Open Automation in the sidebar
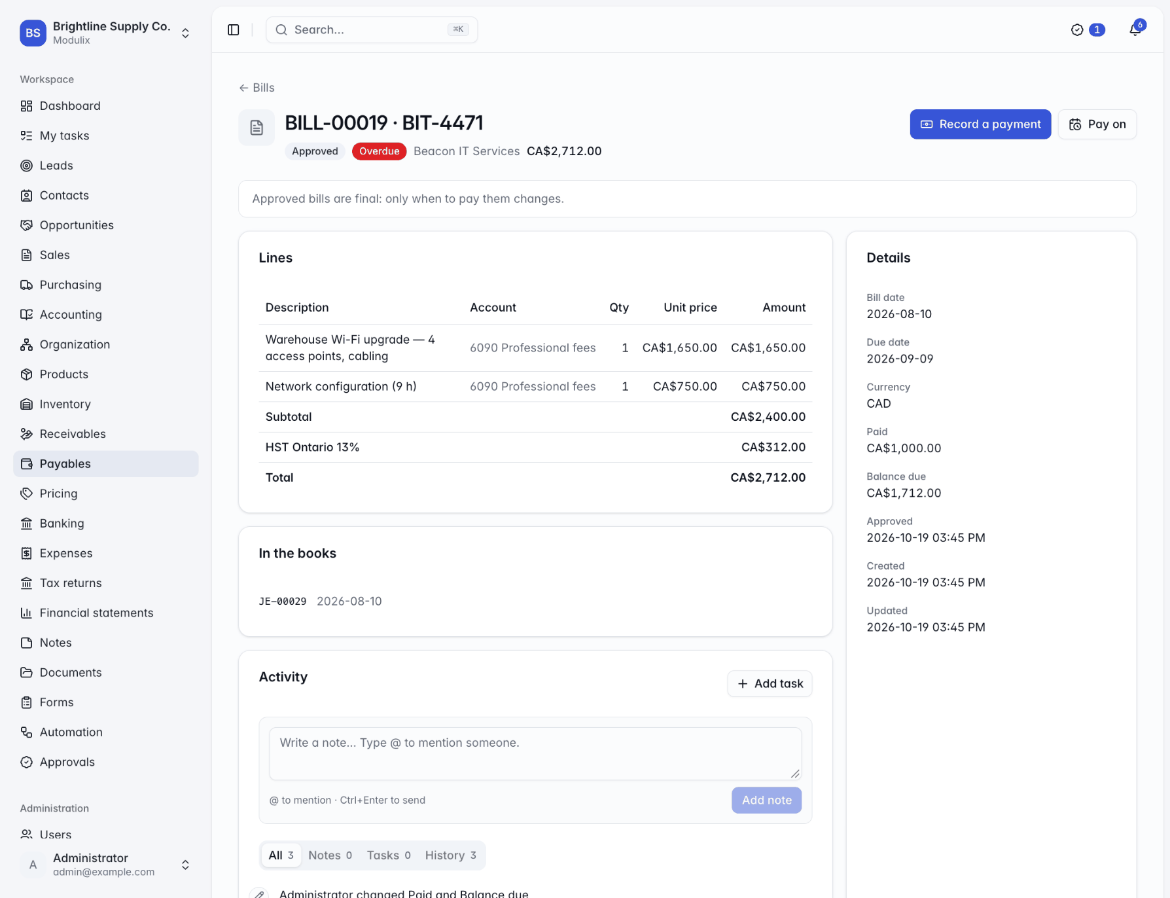 pos(105,732)
